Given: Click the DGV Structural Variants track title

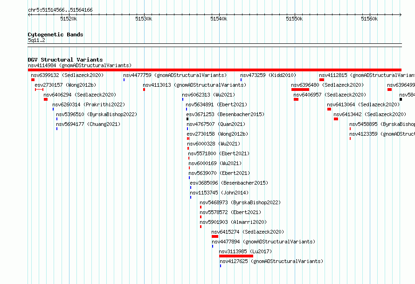Looking at the screenshot, I should click(65, 60).
